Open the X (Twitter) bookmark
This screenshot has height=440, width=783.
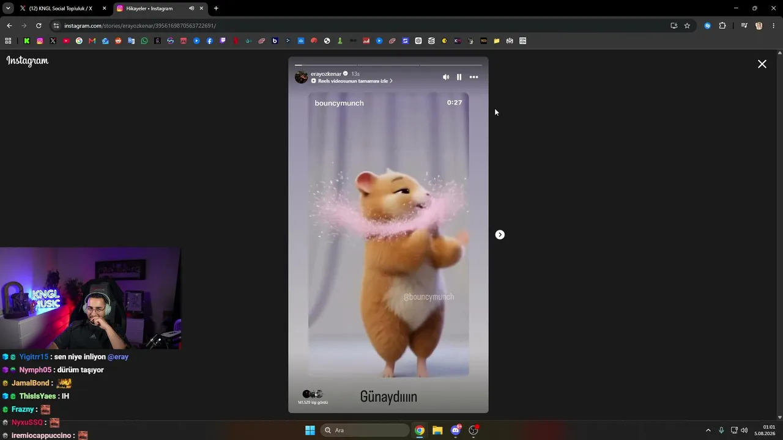(53, 41)
